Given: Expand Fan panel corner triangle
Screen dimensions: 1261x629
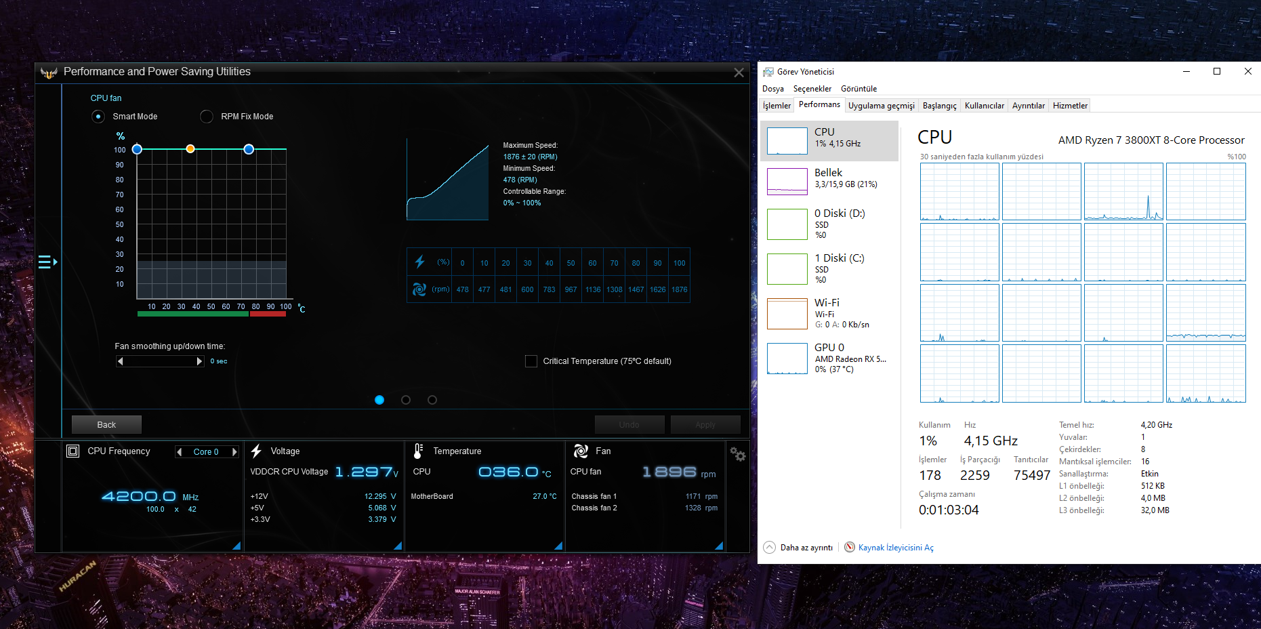Looking at the screenshot, I should tap(719, 546).
